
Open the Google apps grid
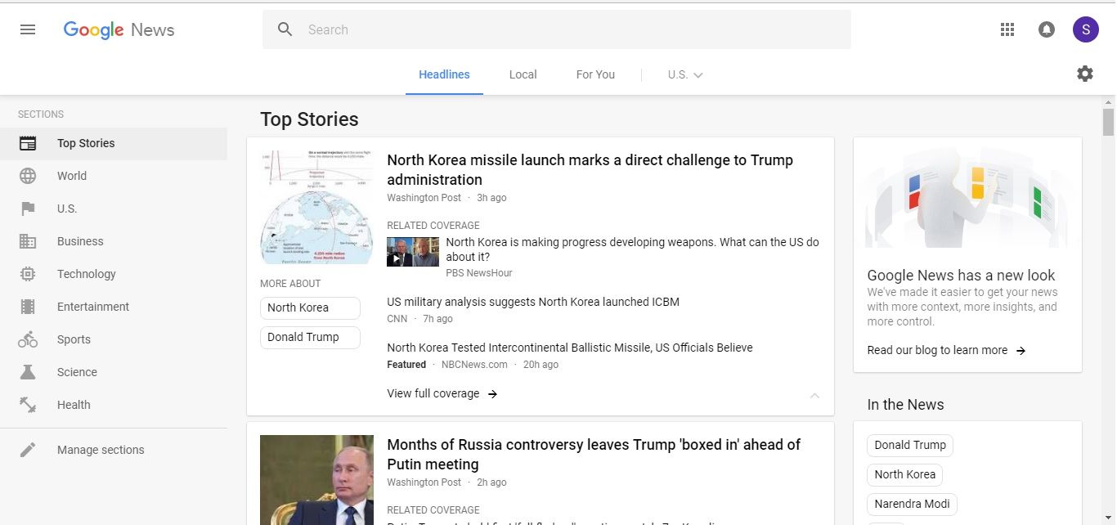(x=1007, y=29)
